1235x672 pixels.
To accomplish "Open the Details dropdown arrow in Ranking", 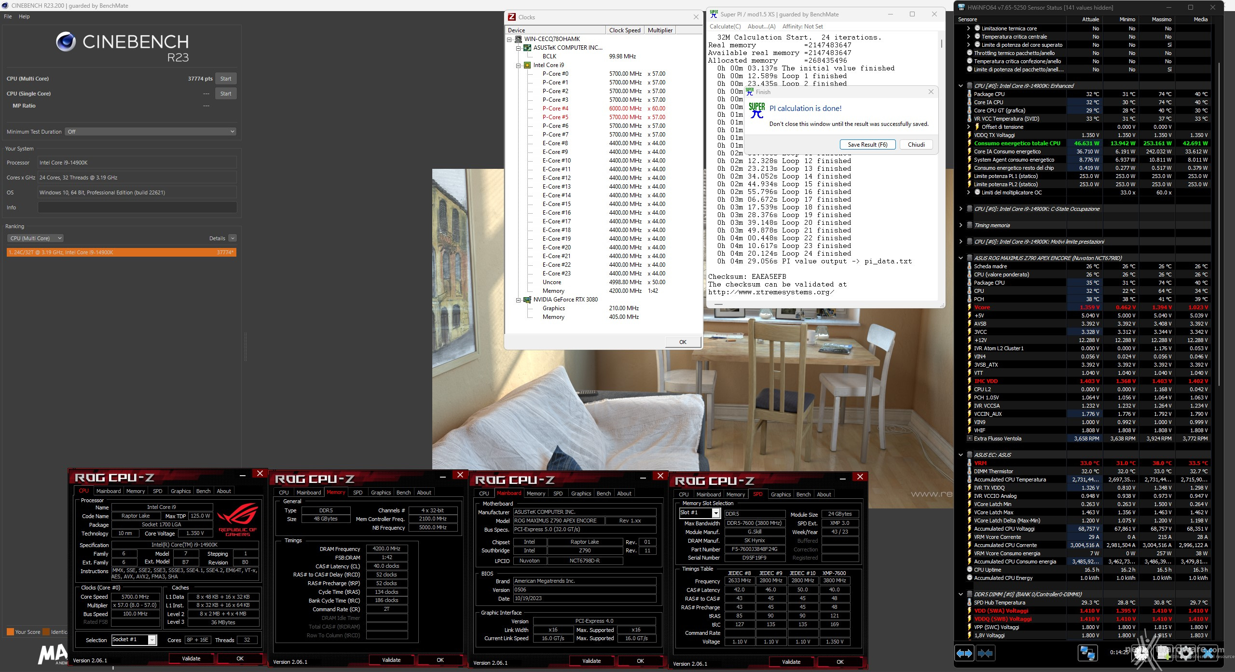I will point(233,238).
